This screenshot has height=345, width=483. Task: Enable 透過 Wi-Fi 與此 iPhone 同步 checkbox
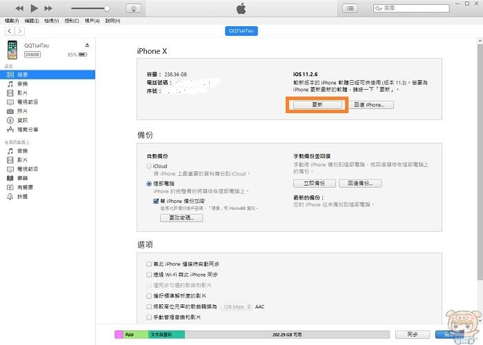(x=149, y=275)
